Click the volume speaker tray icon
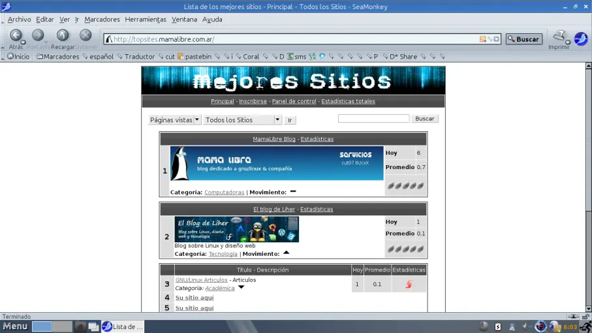This screenshot has width=592, height=333. point(525,326)
